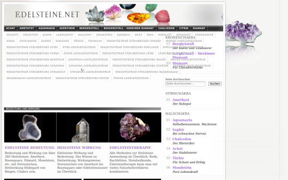Select Stier Ausgleichsteine menu item
The width and height of the screenshot is (288, 180).
coord(79,47)
